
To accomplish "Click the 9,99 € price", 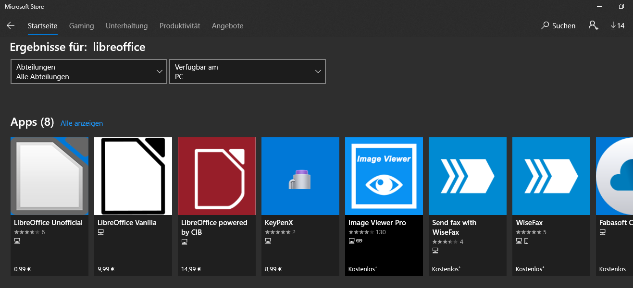I will pyautogui.click(x=106, y=269).
